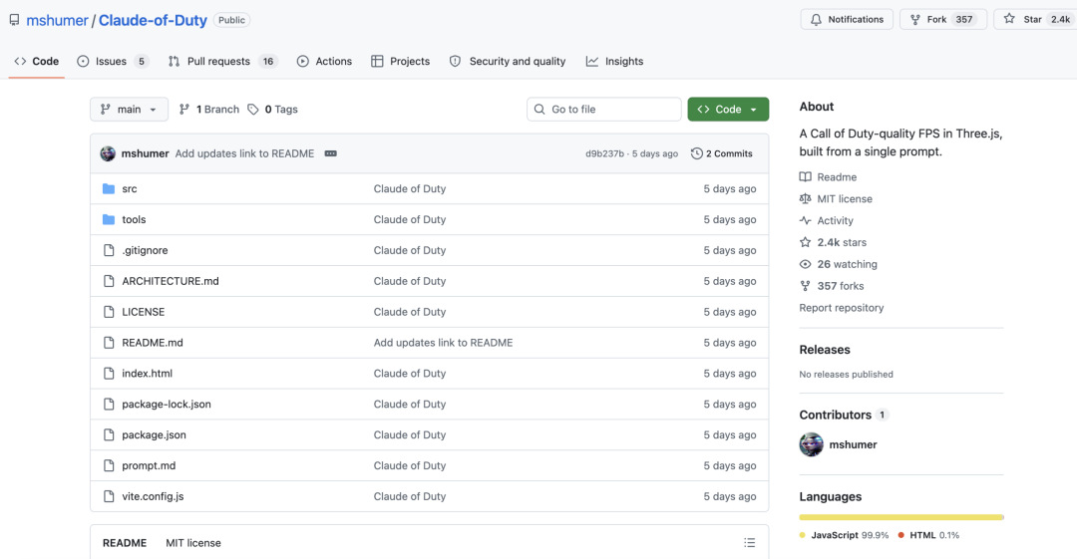This screenshot has width=1077, height=559.
Task: Focus the Go to file search field
Action: [x=603, y=110]
